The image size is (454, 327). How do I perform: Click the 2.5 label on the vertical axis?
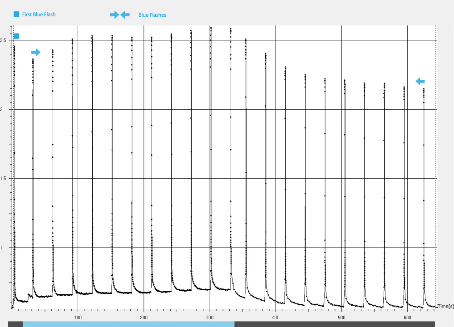point(4,40)
